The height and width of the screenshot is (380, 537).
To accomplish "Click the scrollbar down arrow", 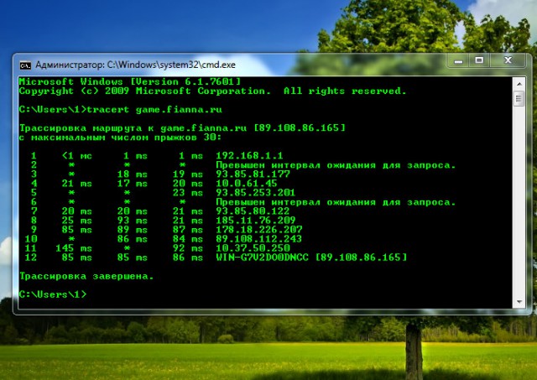I will (518, 302).
